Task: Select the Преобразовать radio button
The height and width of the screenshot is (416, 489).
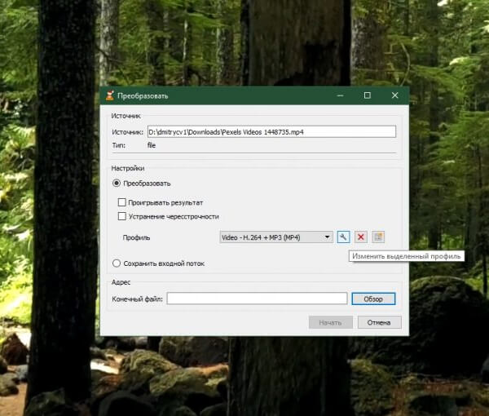Action: (x=117, y=184)
